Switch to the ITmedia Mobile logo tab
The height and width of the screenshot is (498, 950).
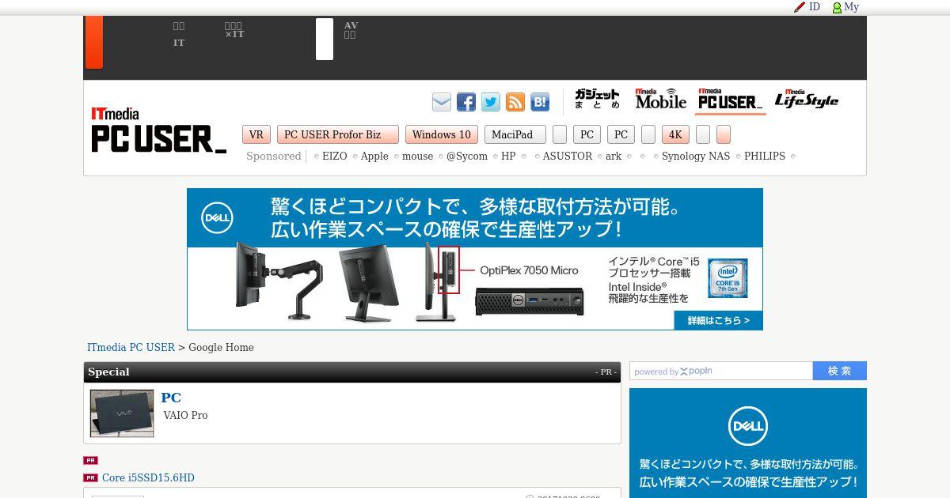(661, 99)
